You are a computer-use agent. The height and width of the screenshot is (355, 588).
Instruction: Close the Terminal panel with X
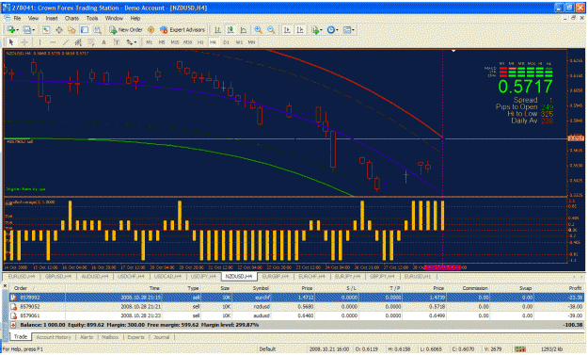coord(5,286)
